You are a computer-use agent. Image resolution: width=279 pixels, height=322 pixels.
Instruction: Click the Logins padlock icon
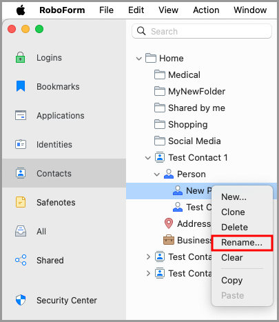tap(21, 57)
